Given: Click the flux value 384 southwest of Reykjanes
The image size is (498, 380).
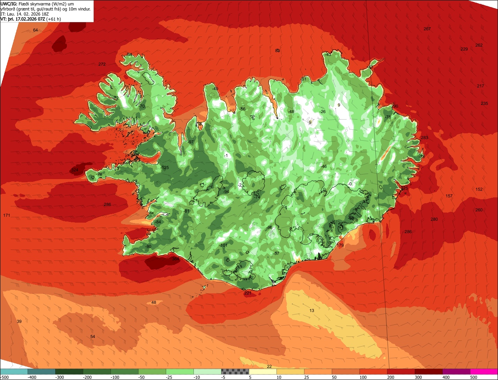Looking at the screenshot, I should coord(175,259).
